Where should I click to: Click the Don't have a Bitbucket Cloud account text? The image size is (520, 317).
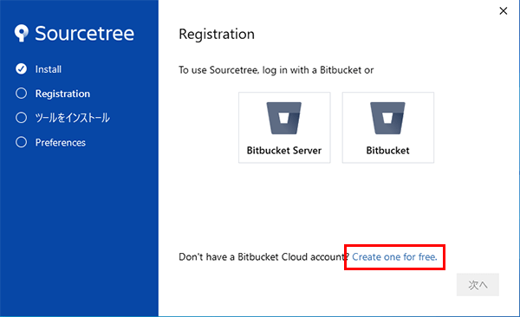pos(263,257)
